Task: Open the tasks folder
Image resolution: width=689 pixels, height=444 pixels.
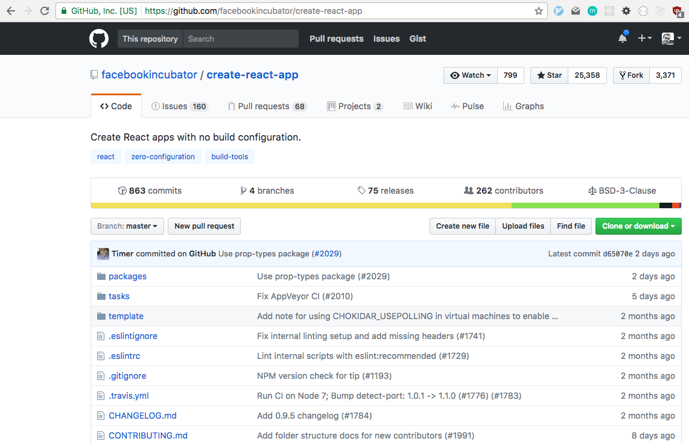Action: coord(119,296)
